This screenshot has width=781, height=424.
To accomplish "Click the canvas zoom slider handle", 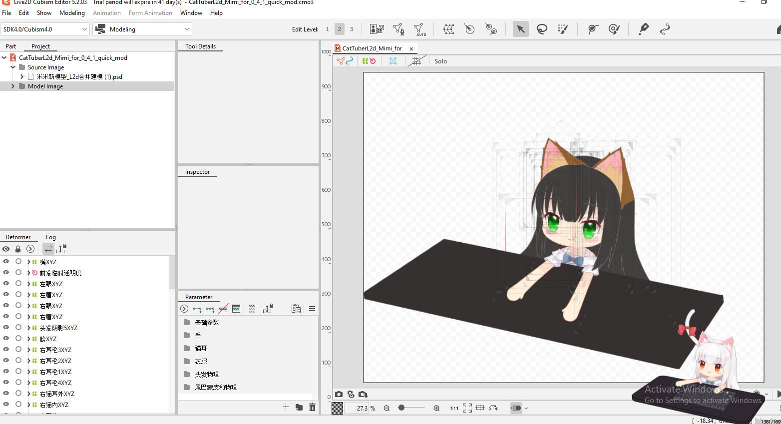I will 401,408.
